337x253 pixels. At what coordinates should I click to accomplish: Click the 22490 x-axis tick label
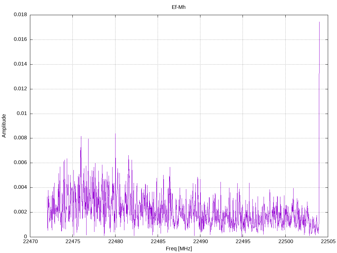tap(200, 242)
